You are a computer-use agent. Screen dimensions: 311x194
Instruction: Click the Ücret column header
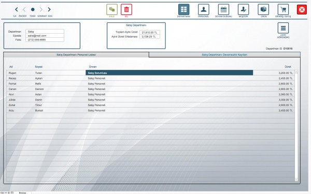[x=288, y=67]
